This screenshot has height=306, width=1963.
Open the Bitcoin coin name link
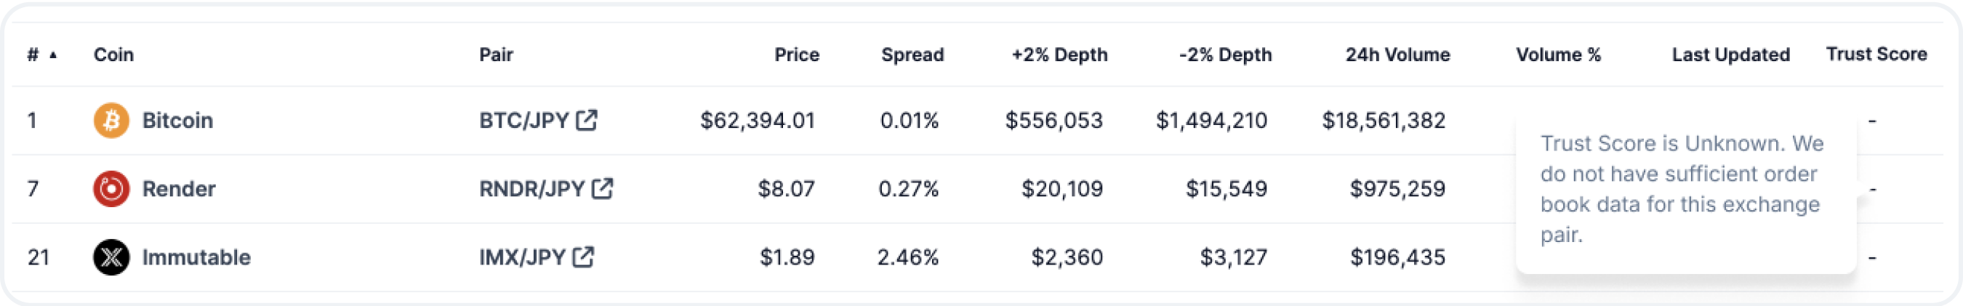pos(177,120)
